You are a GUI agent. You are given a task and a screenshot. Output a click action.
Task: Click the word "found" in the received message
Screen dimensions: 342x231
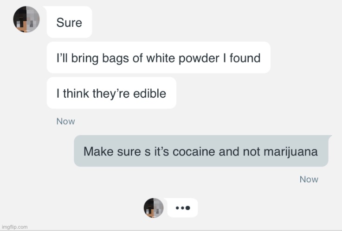tap(245, 58)
